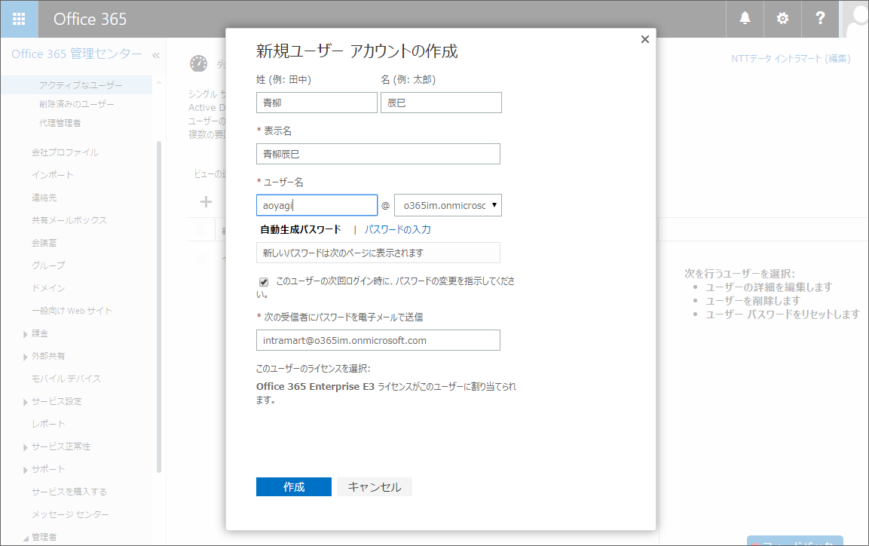869x546 pixels.
Task: Open モバイル デバイス in the sidebar
Action: pos(66,379)
